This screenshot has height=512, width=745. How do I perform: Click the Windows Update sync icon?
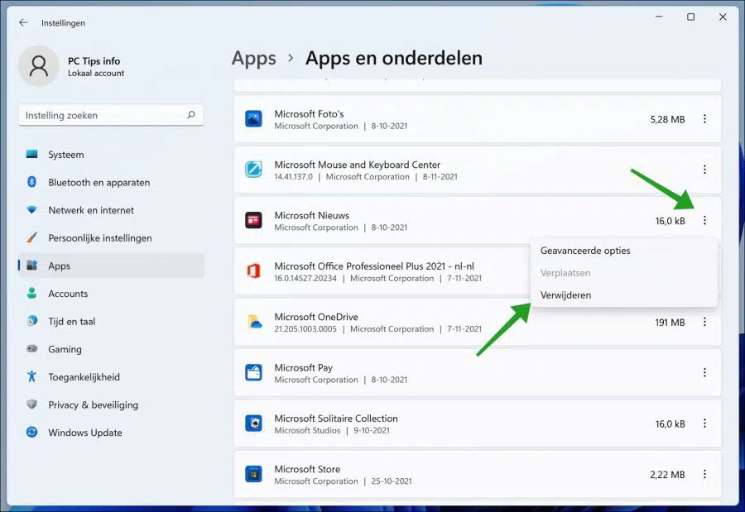point(31,433)
